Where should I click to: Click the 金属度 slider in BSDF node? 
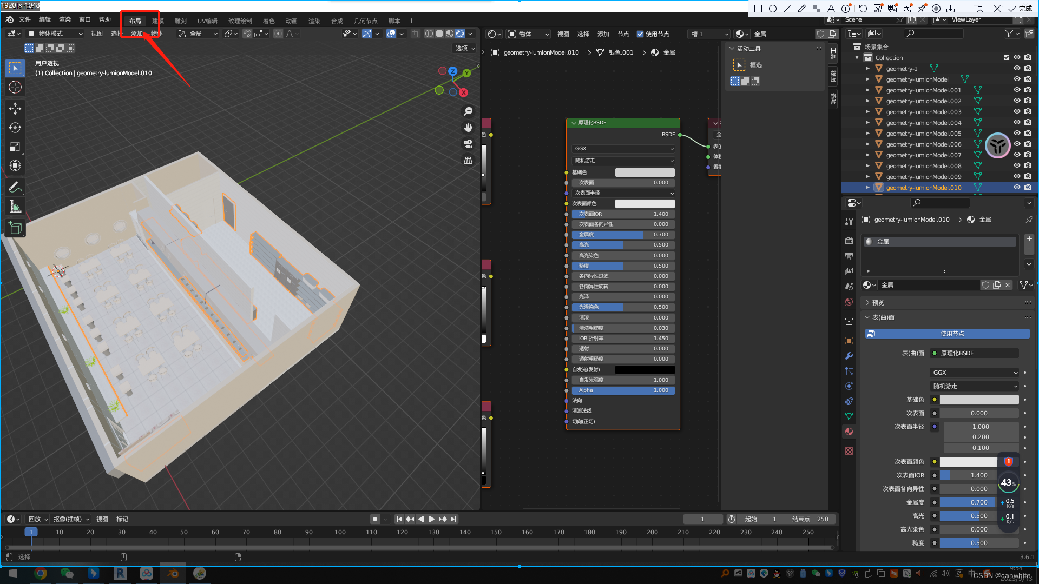pyautogui.click(x=623, y=235)
